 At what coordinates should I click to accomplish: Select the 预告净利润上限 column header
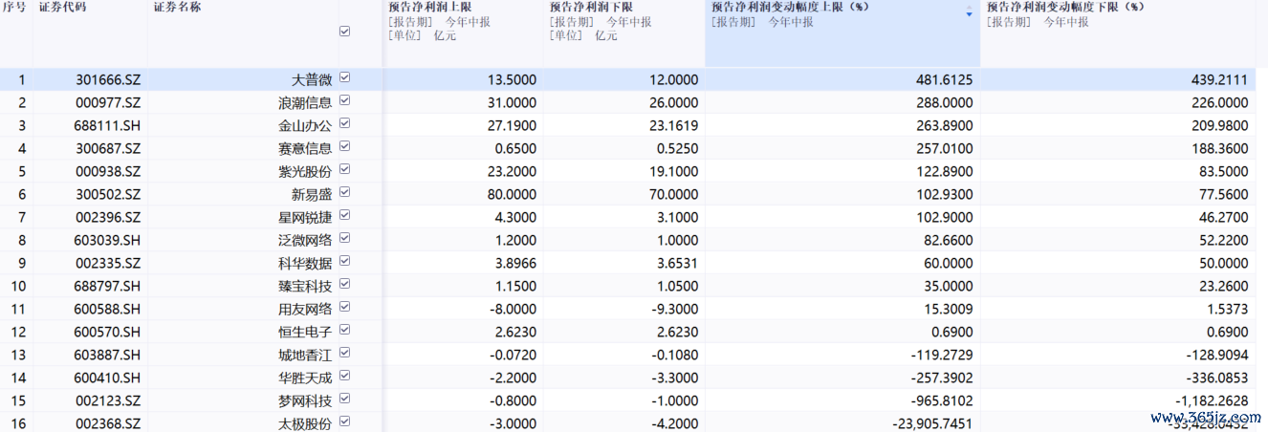(x=430, y=7)
